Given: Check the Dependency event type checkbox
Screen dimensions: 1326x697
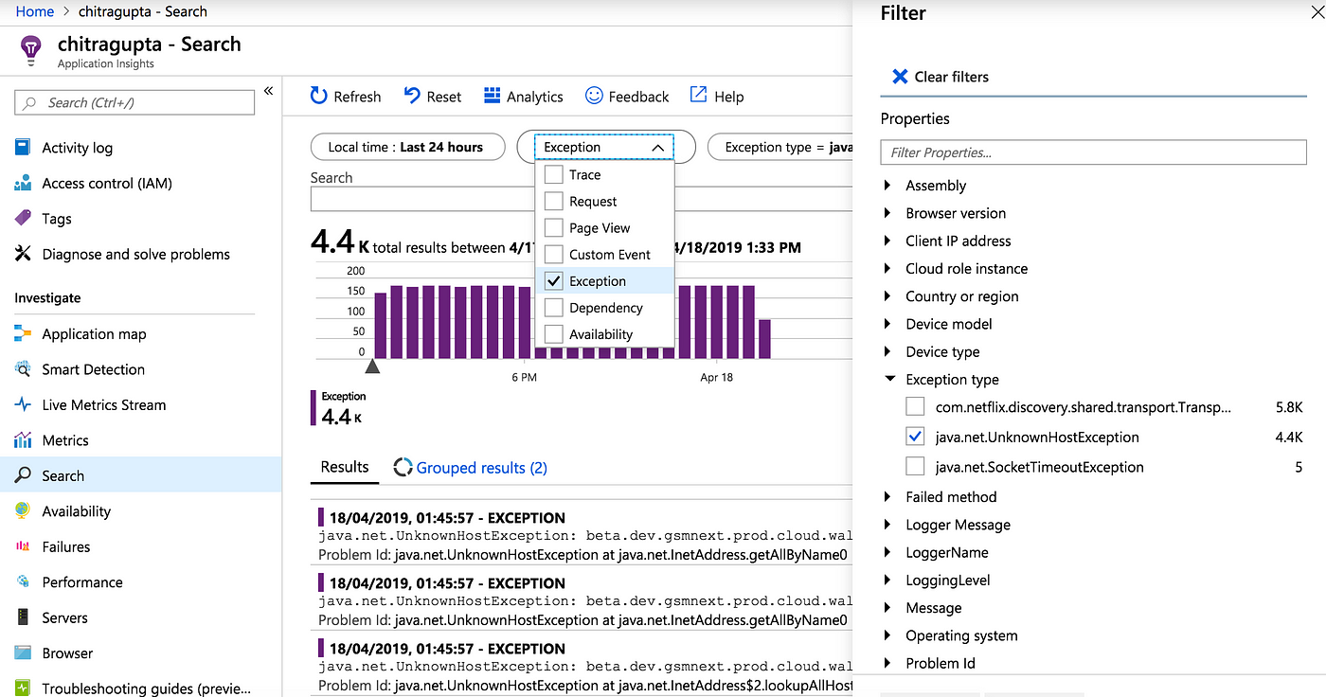Looking at the screenshot, I should (x=553, y=307).
